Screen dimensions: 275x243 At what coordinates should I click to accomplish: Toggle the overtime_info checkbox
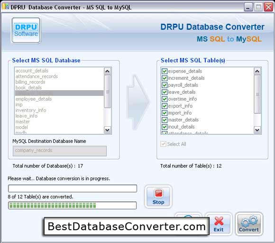(x=165, y=99)
